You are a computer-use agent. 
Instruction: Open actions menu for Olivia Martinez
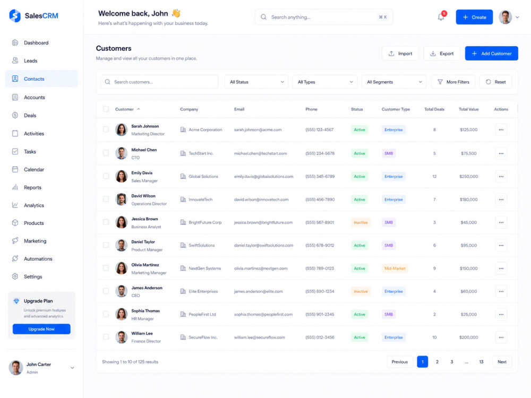(x=501, y=269)
